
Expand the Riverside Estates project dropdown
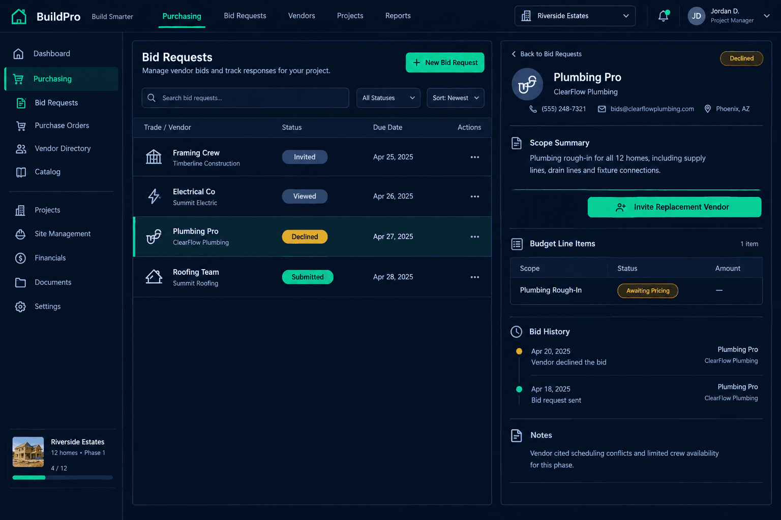pyautogui.click(x=575, y=16)
